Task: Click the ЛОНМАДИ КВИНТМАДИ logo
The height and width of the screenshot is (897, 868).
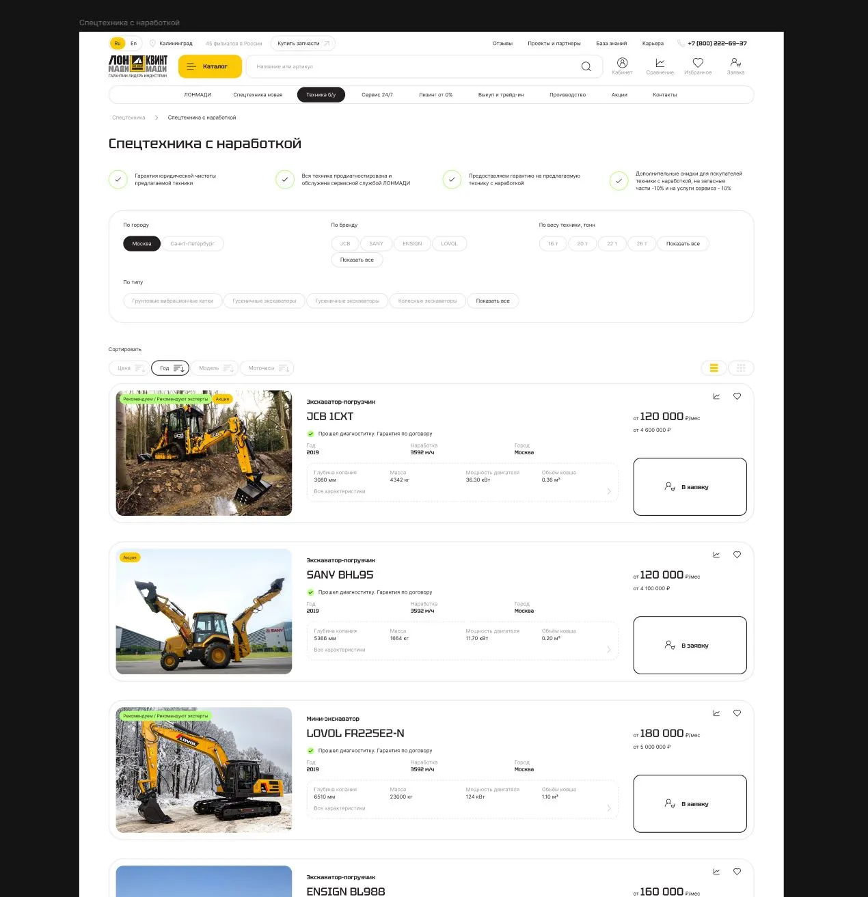Action: [x=137, y=66]
